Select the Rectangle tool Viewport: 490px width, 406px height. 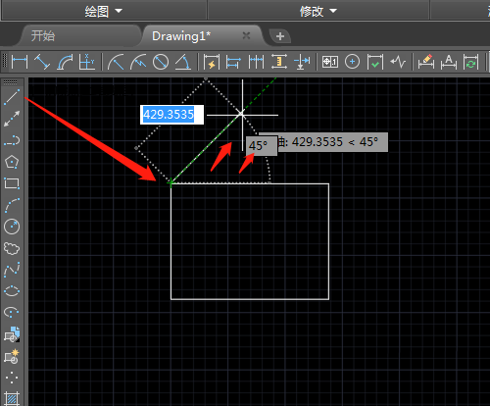coord(12,183)
